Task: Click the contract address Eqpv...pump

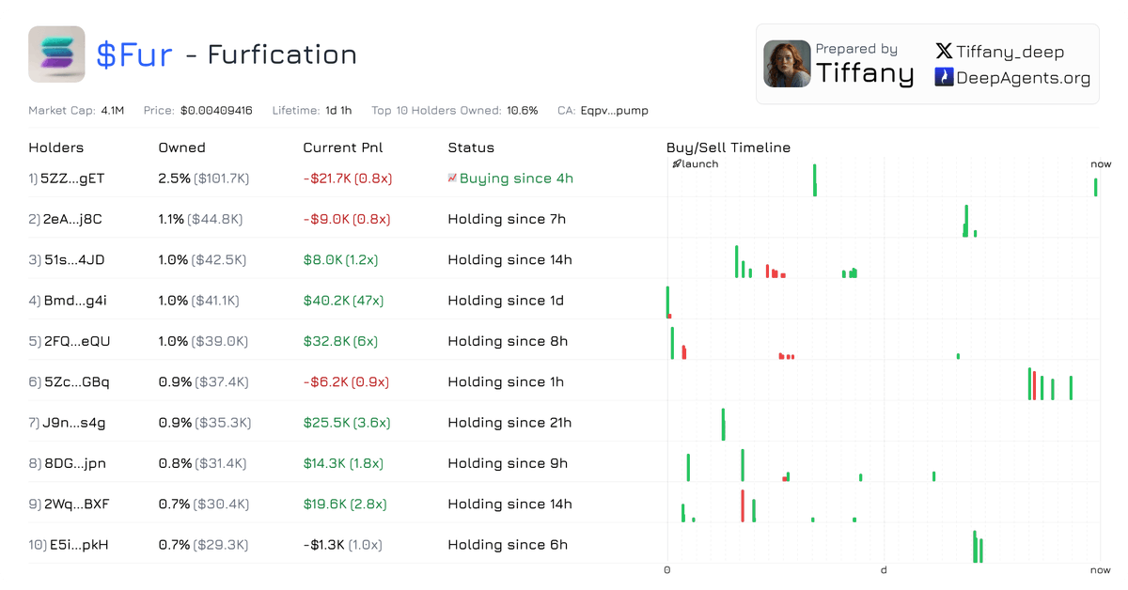Action: point(615,111)
